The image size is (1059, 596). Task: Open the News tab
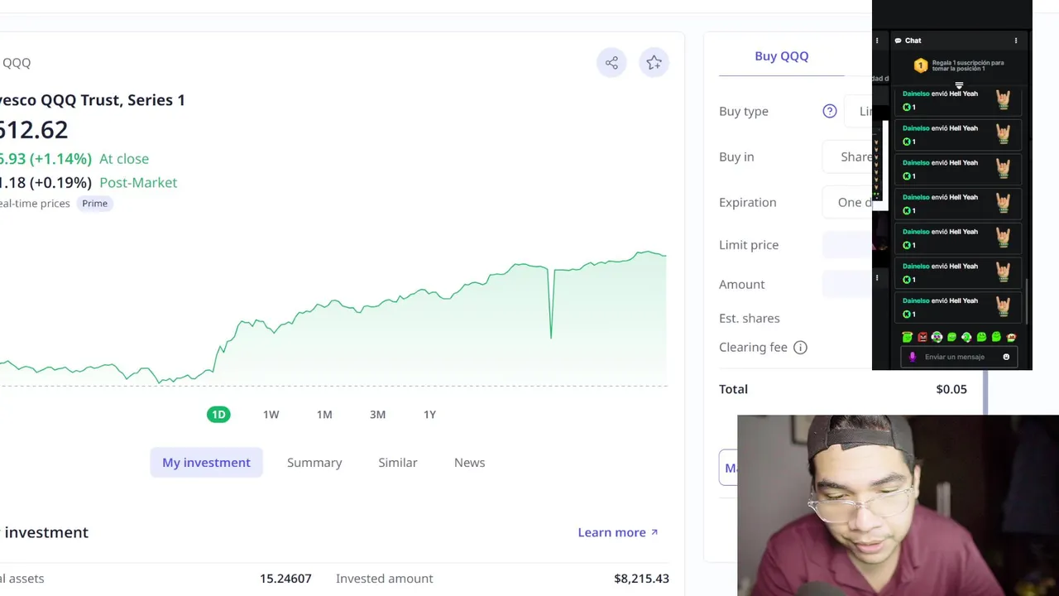tap(469, 463)
